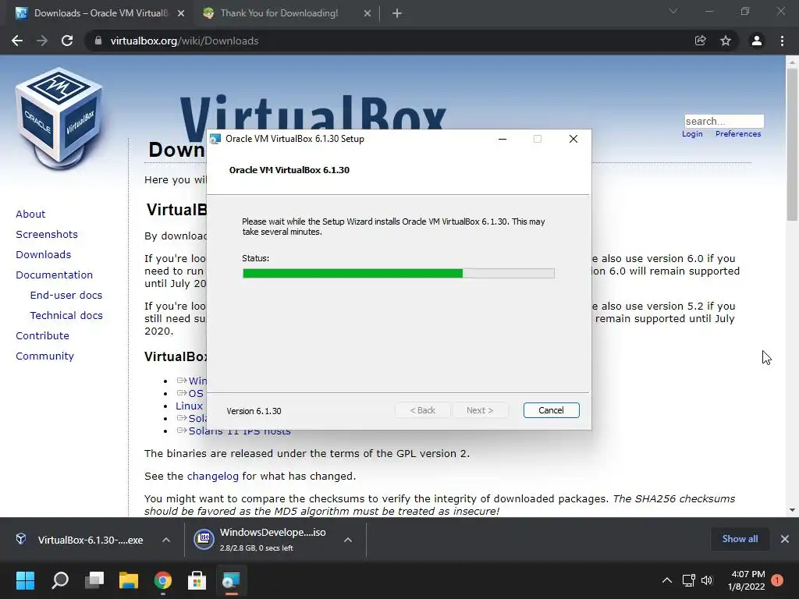Open the changelog link
Screen dimensions: 799x599
pos(212,477)
